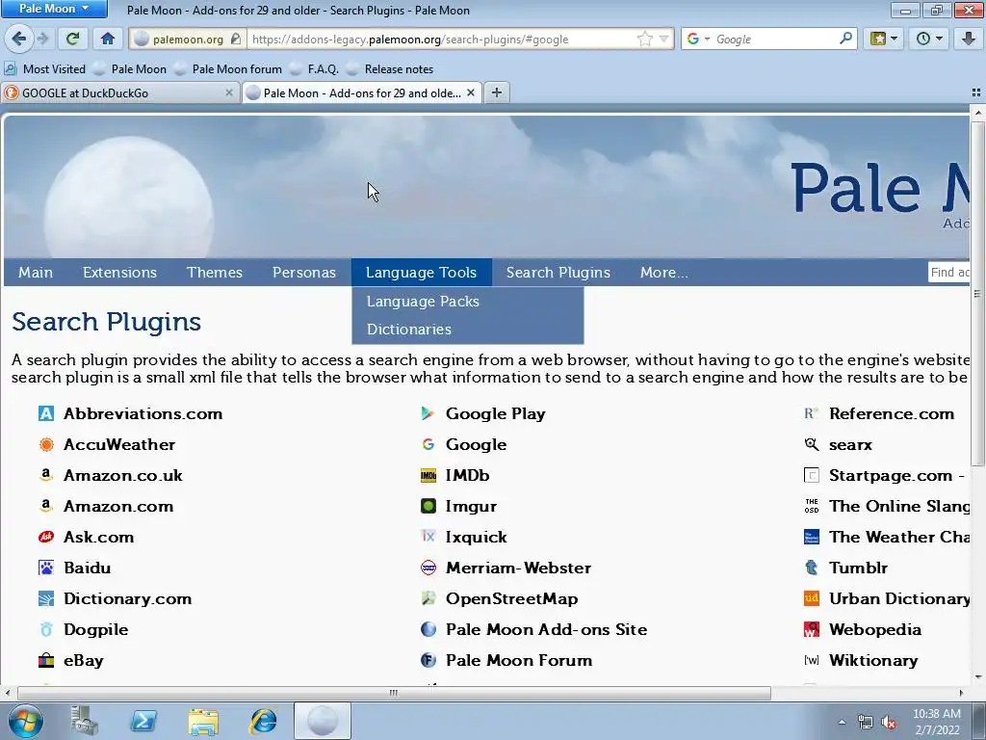Go back using the back arrow button
The width and height of the screenshot is (986, 740).
(x=19, y=39)
